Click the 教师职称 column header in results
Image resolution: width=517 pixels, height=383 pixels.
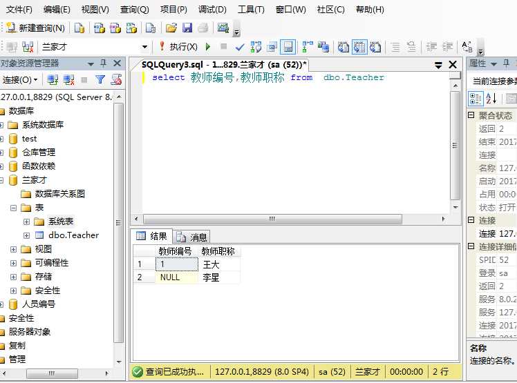(x=218, y=251)
